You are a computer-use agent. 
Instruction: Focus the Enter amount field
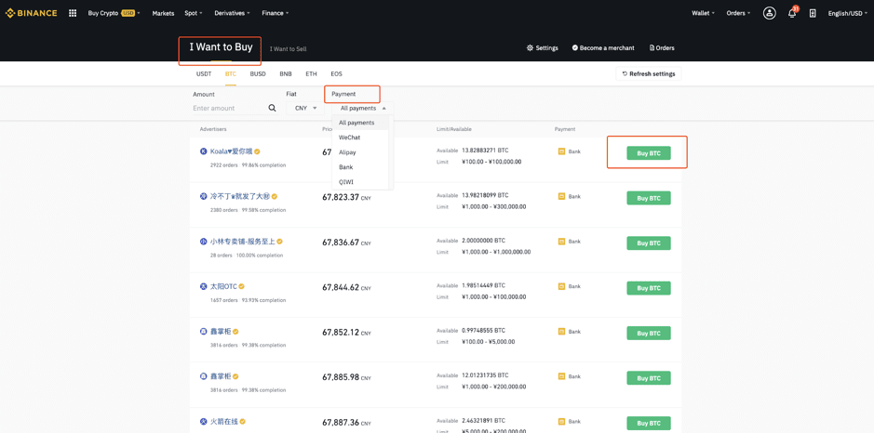(229, 108)
